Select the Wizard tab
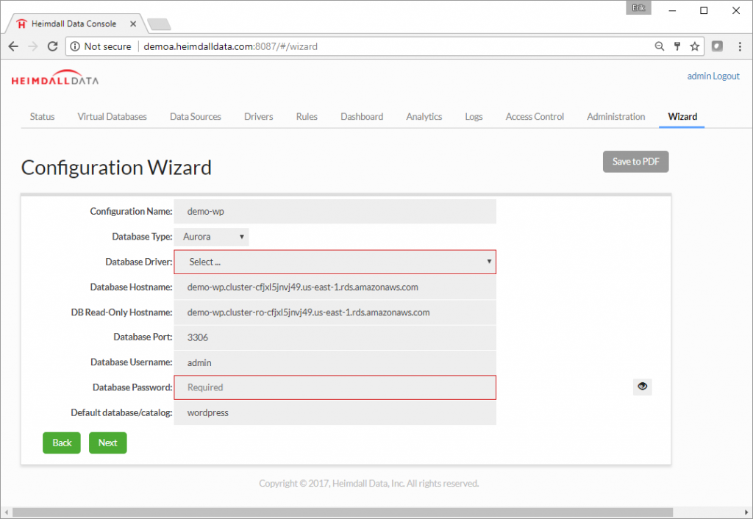This screenshot has width=753, height=519. click(x=682, y=117)
